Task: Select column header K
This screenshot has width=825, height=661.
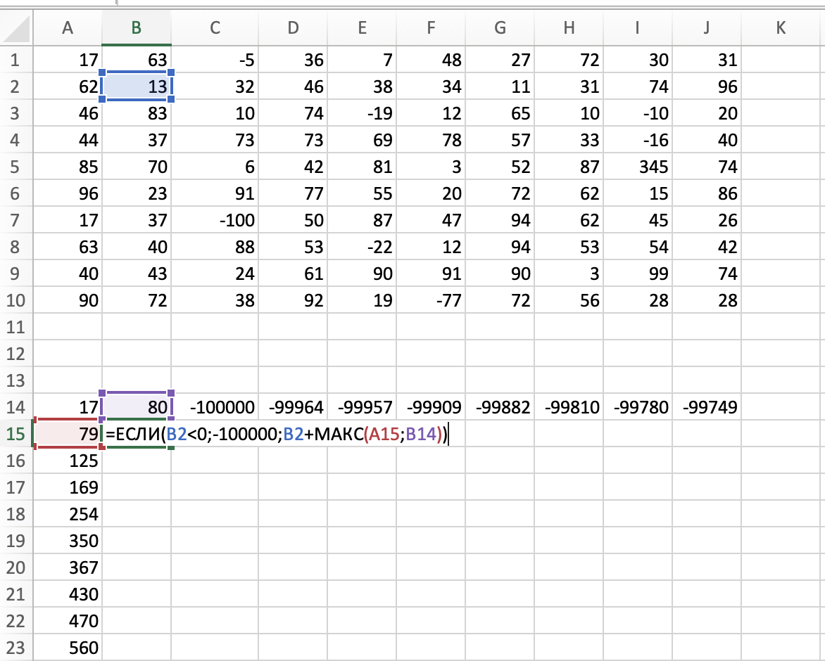Action: (780, 28)
